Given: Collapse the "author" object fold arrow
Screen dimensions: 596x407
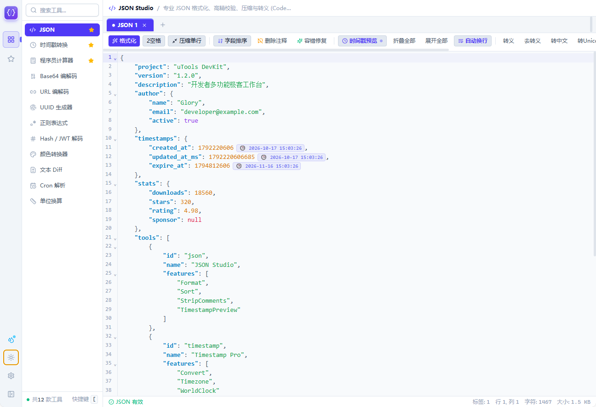Looking at the screenshot, I should (115, 94).
